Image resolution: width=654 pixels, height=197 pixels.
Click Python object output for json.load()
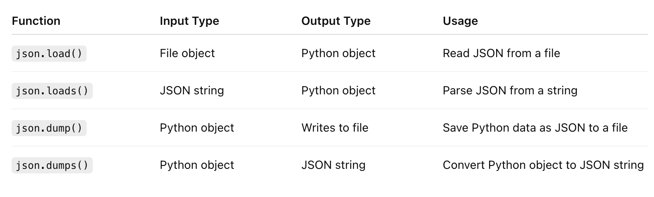coord(338,53)
